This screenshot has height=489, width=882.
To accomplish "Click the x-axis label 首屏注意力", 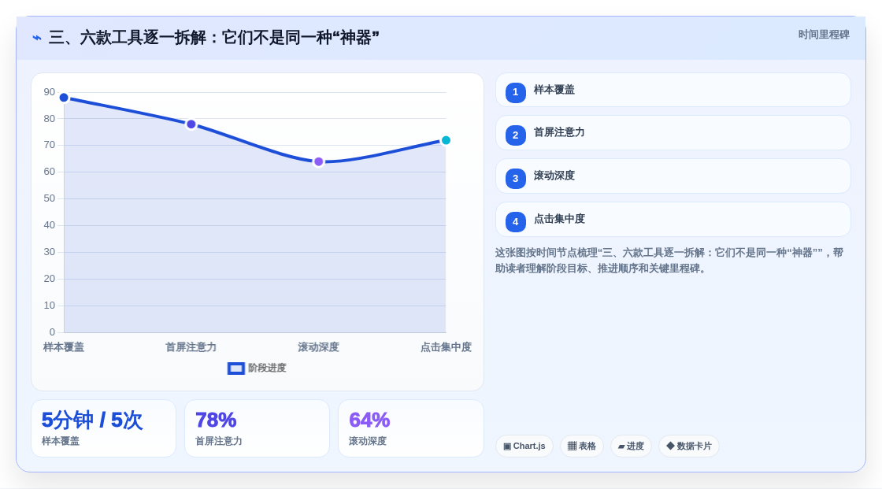I will 191,347.
